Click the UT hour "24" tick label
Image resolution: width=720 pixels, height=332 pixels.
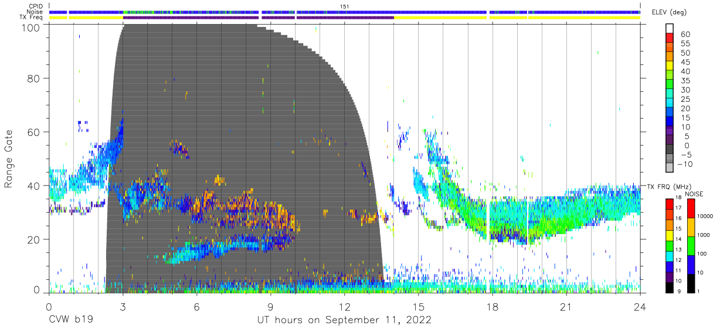click(640, 306)
